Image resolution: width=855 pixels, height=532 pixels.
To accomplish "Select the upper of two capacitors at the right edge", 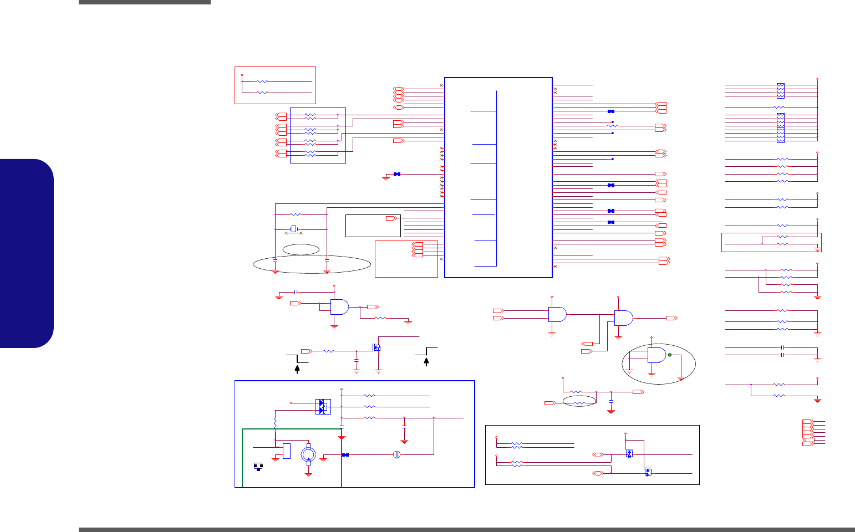I will [x=782, y=347].
